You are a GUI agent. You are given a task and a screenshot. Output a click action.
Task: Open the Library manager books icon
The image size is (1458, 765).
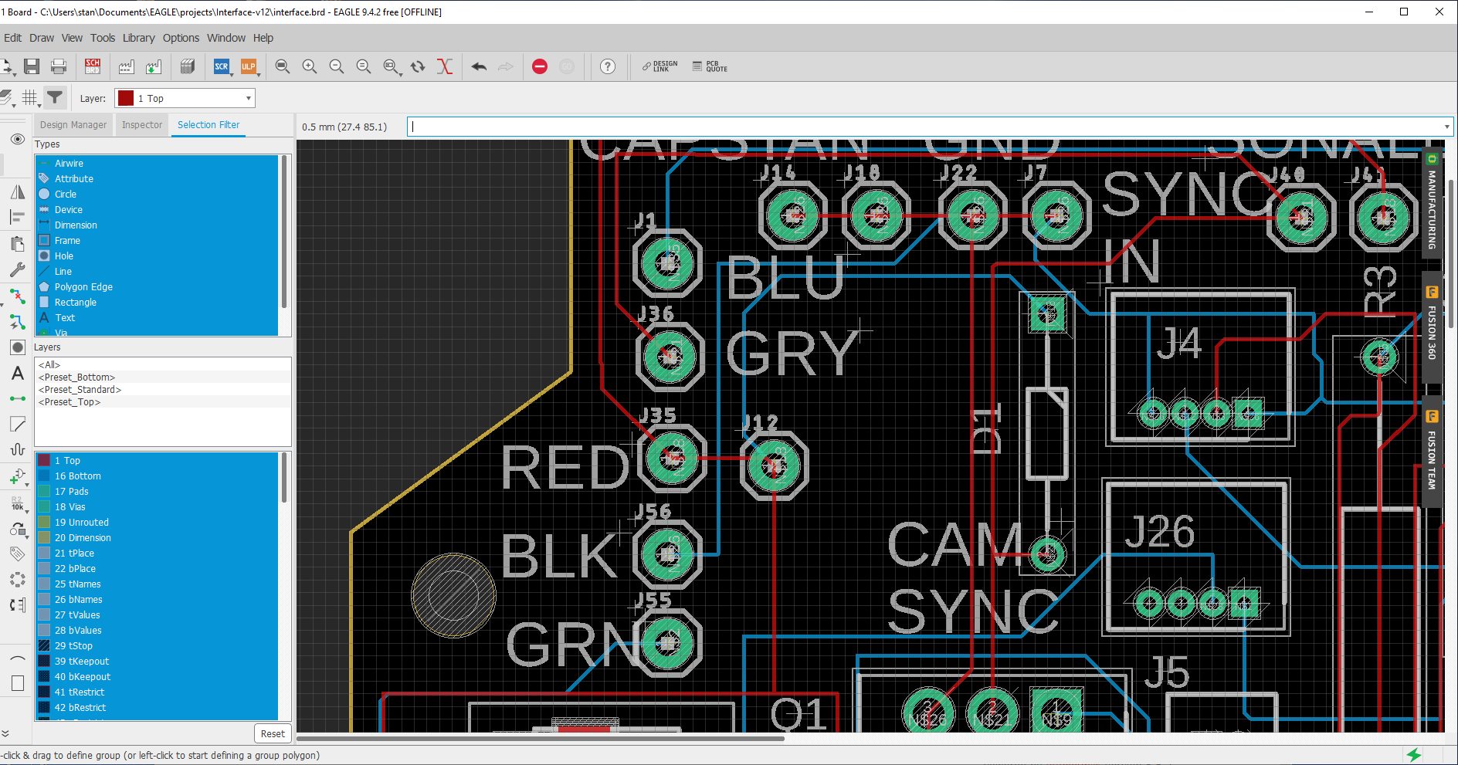[188, 66]
